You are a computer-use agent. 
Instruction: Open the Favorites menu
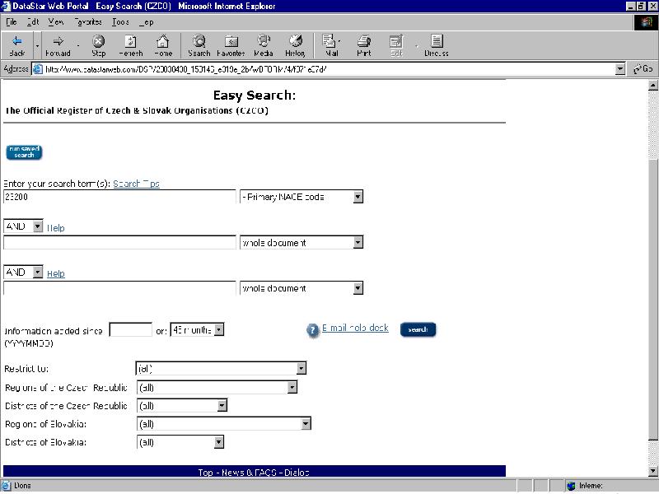pyautogui.click(x=88, y=22)
